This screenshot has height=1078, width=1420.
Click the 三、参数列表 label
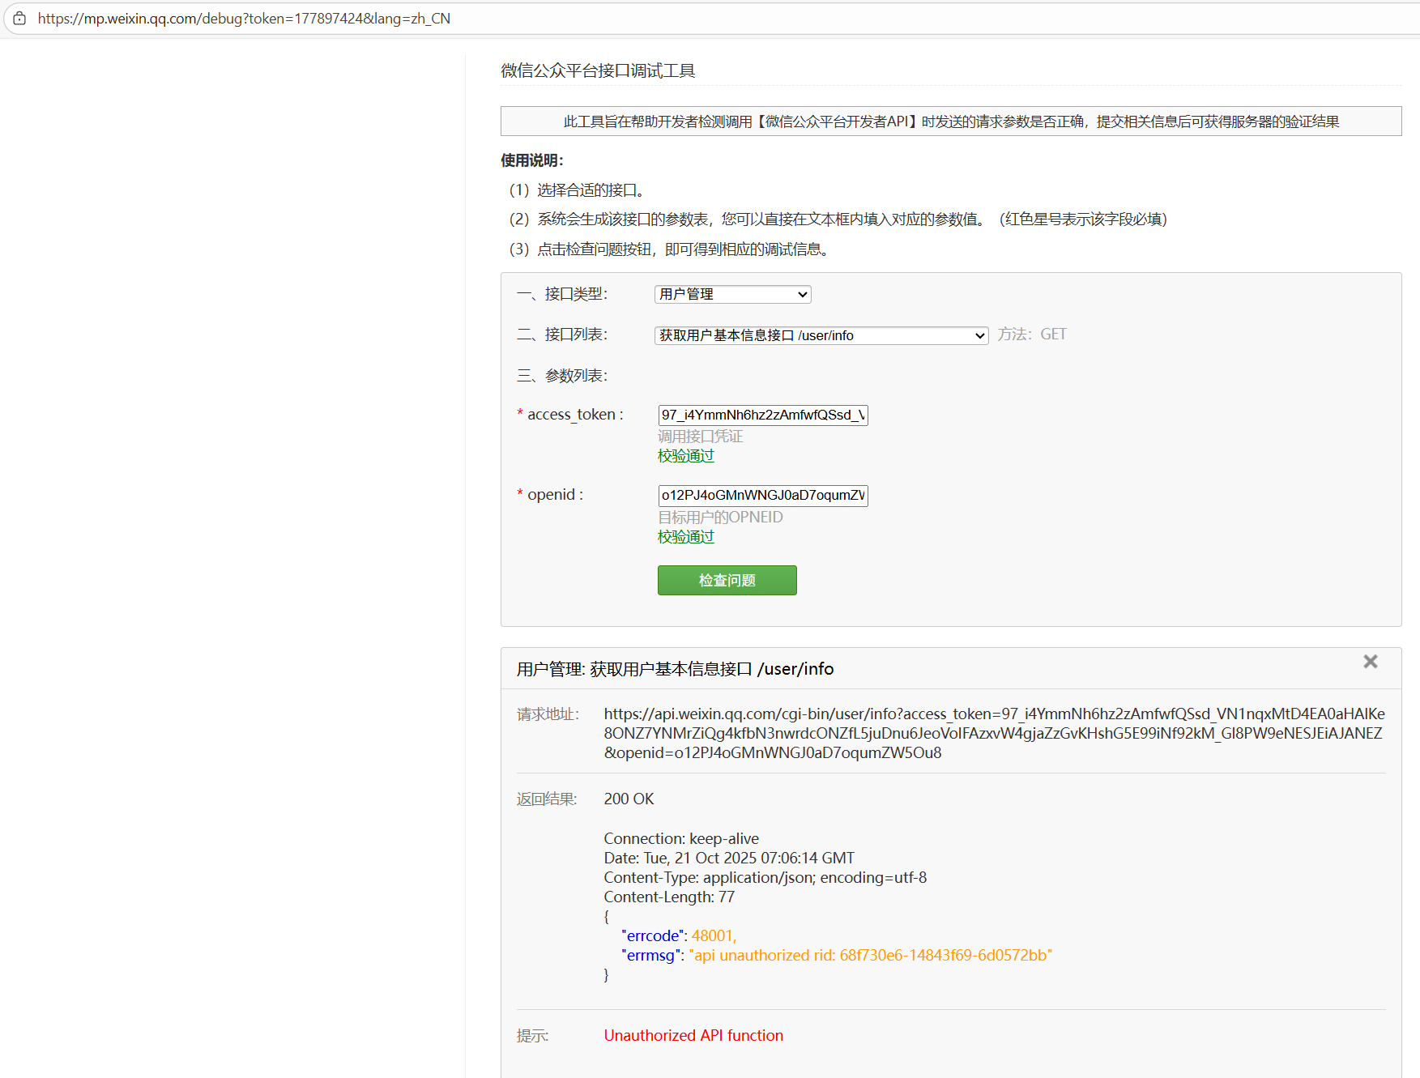tap(562, 376)
